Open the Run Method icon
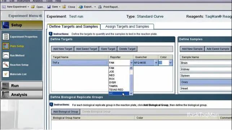Viewport: 232px width, 130px height. click(6, 55)
